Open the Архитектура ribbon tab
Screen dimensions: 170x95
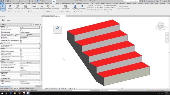coord(8,3)
